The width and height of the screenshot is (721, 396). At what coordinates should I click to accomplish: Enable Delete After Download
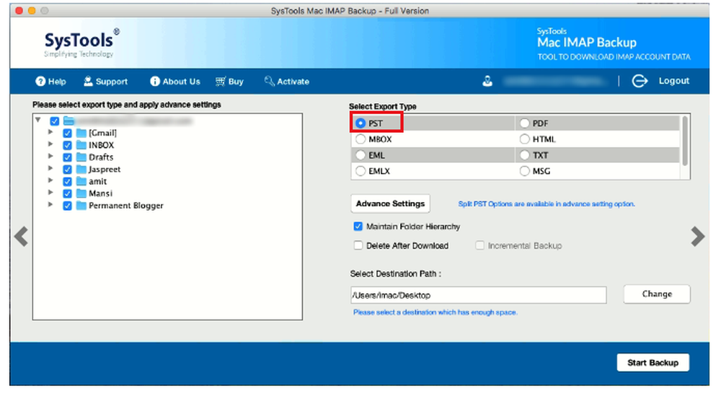pyautogui.click(x=358, y=245)
